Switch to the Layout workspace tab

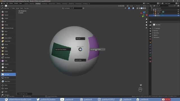coord(26,4)
